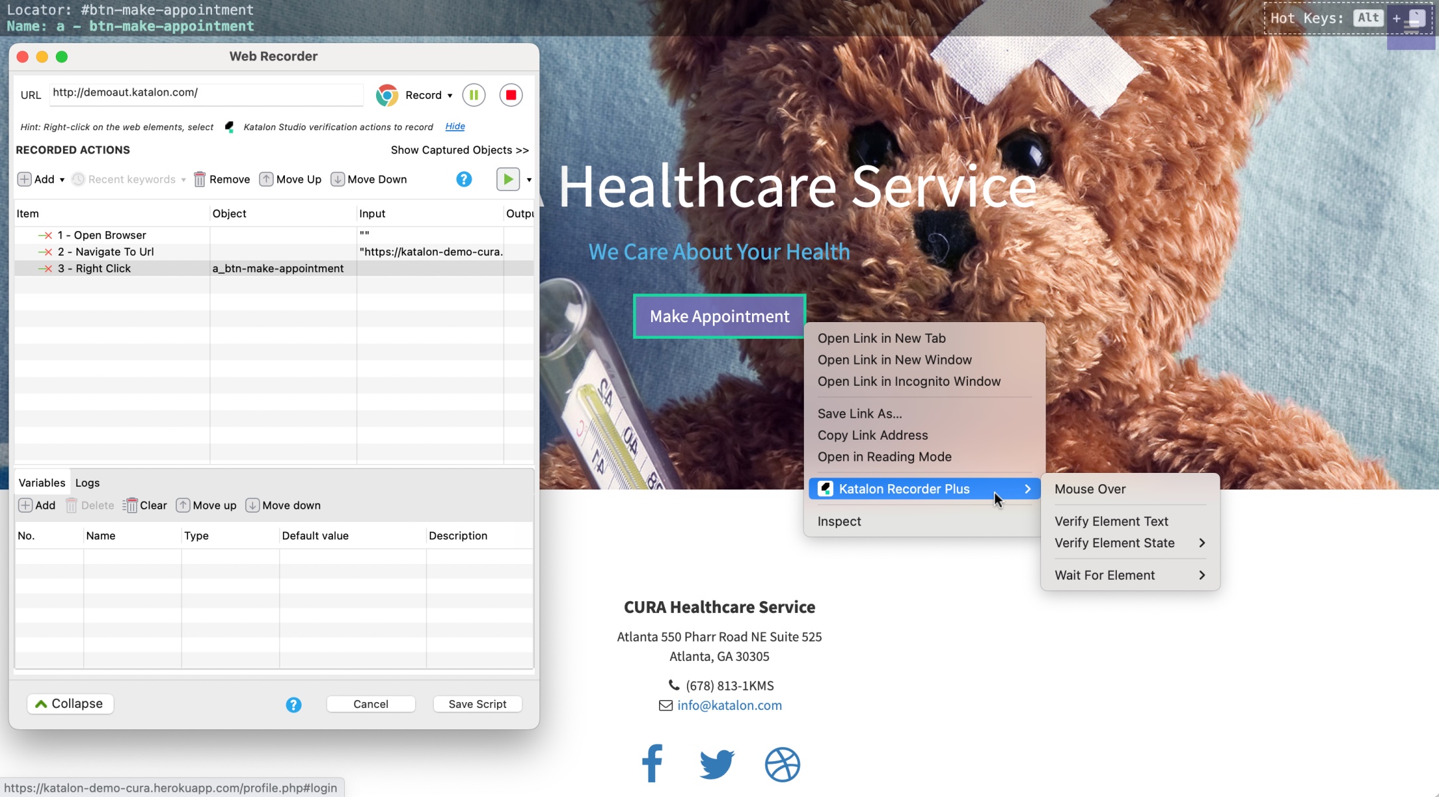Click the green Run play icon
Viewport: 1439px width, 797px height.
[508, 179]
